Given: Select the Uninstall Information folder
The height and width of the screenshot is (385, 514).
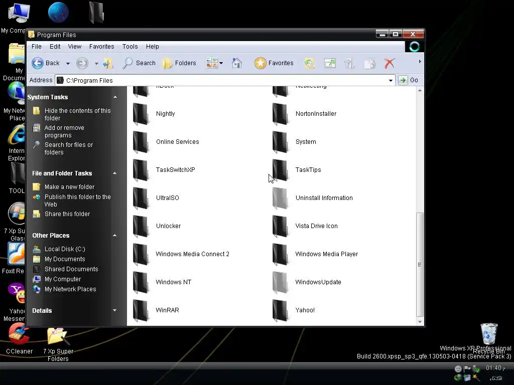Looking at the screenshot, I should pos(312,198).
